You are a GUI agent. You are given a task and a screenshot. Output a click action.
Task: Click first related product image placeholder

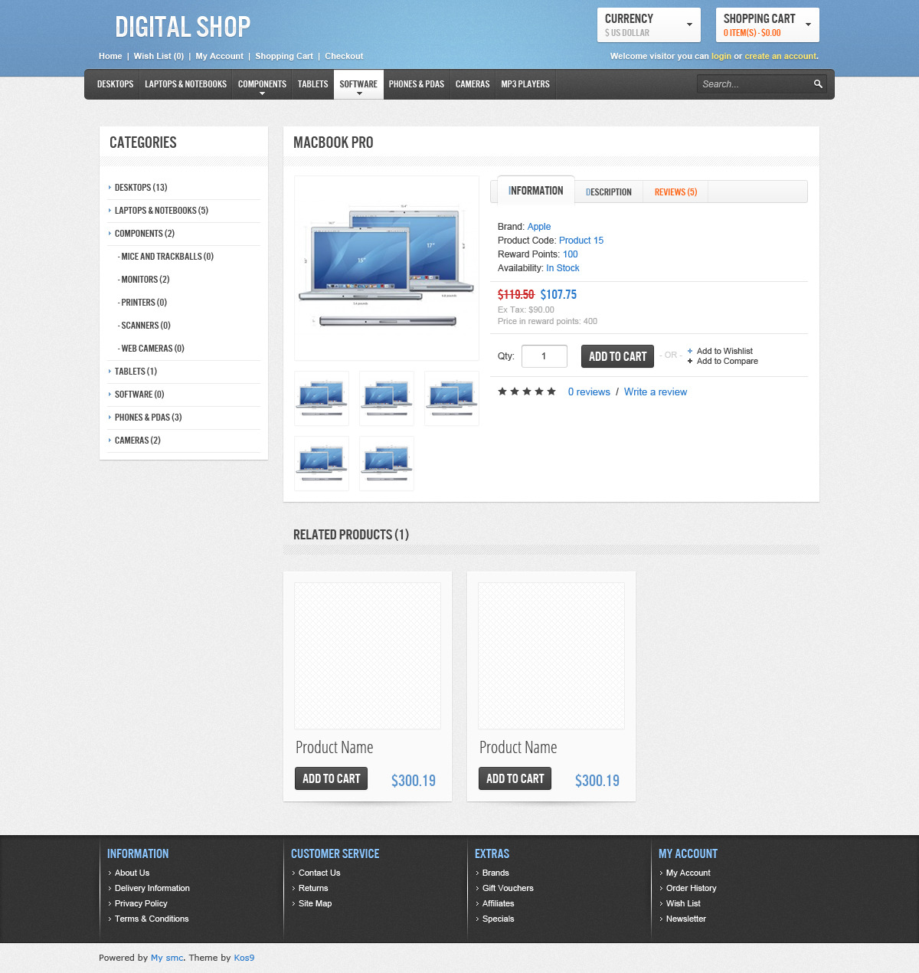point(368,656)
